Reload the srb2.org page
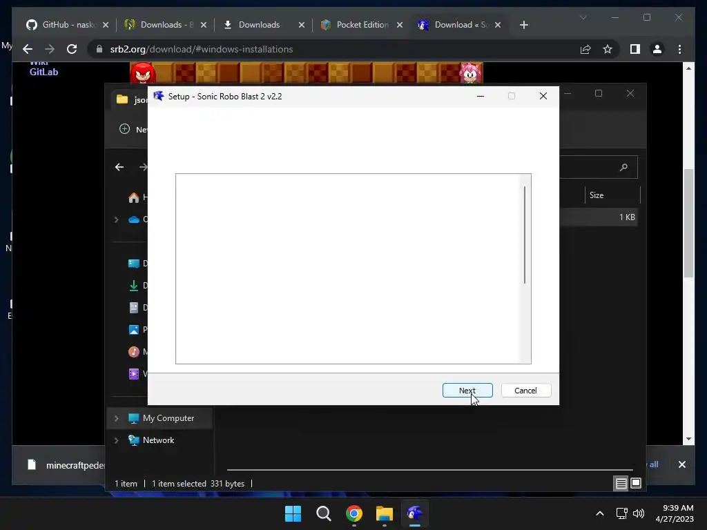The width and height of the screenshot is (707, 530). click(x=72, y=49)
